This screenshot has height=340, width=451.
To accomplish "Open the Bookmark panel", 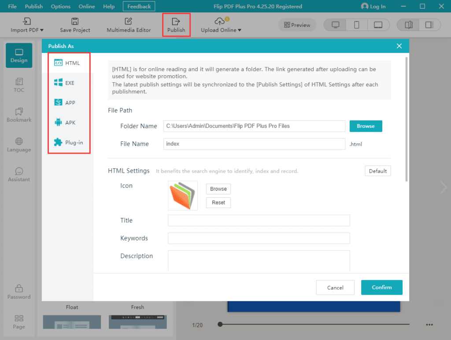I will (18, 115).
